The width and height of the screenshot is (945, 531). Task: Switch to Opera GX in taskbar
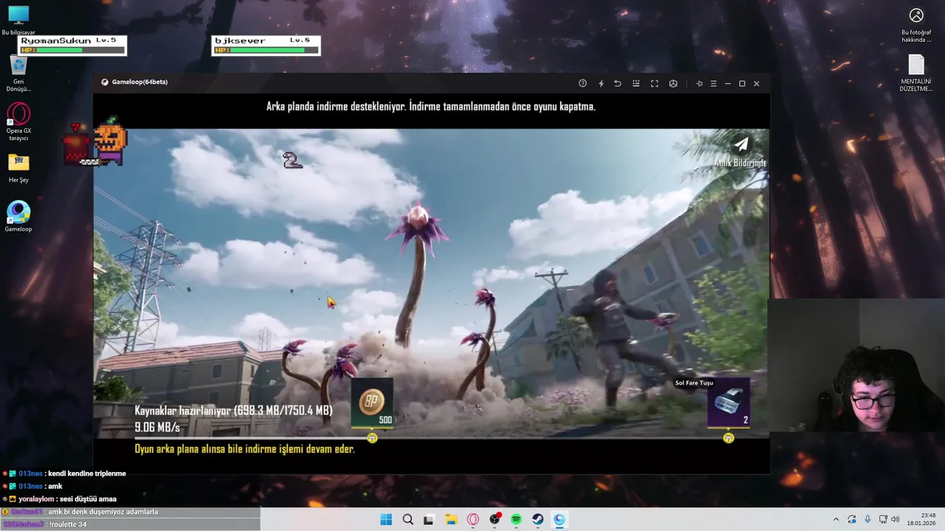point(472,519)
